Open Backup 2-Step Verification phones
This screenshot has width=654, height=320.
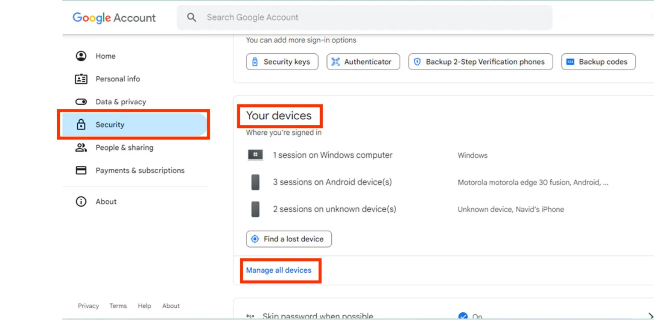481,62
